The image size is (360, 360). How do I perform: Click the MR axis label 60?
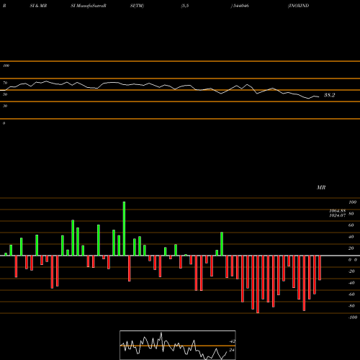pos(351,225)
